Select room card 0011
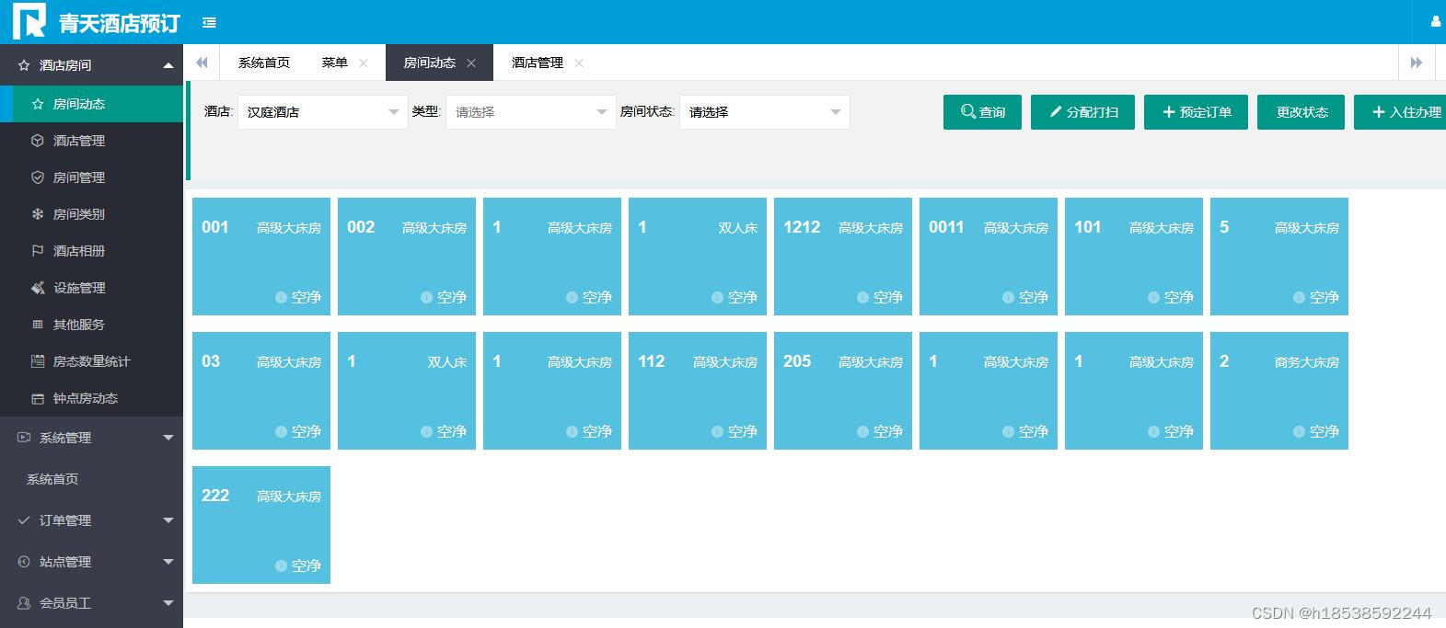Screen dimensions: 1446x628 [x=989, y=257]
